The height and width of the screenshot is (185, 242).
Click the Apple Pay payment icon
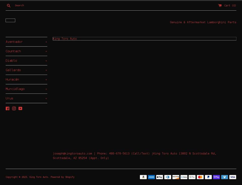[x=159, y=177]
